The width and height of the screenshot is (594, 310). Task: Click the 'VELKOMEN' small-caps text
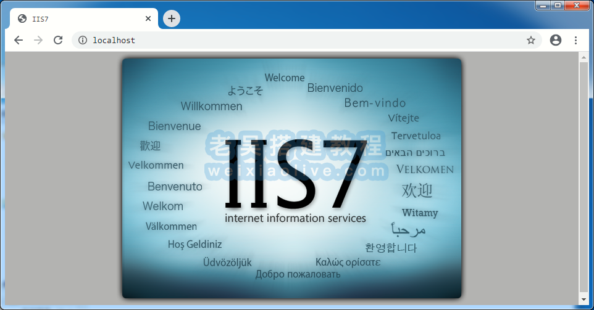click(x=425, y=169)
